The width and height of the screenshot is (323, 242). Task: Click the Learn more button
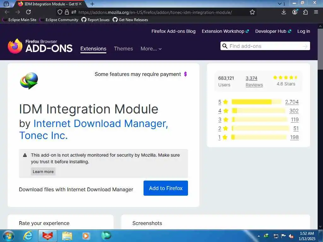(x=43, y=171)
